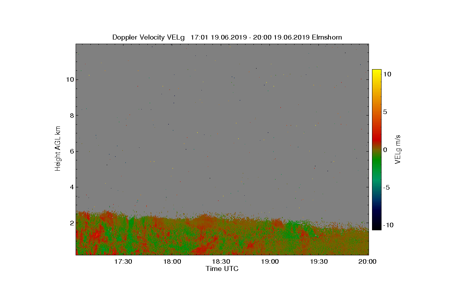This screenshot has height=304, width=456.
Task: Click the 'Height AGL km' axis label
Action: coord(58,149)
